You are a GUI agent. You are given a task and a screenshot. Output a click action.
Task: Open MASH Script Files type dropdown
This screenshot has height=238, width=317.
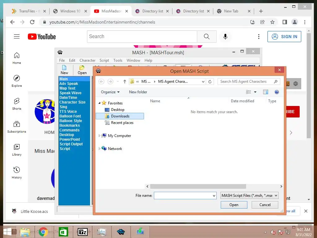click(x=249, y=196)
